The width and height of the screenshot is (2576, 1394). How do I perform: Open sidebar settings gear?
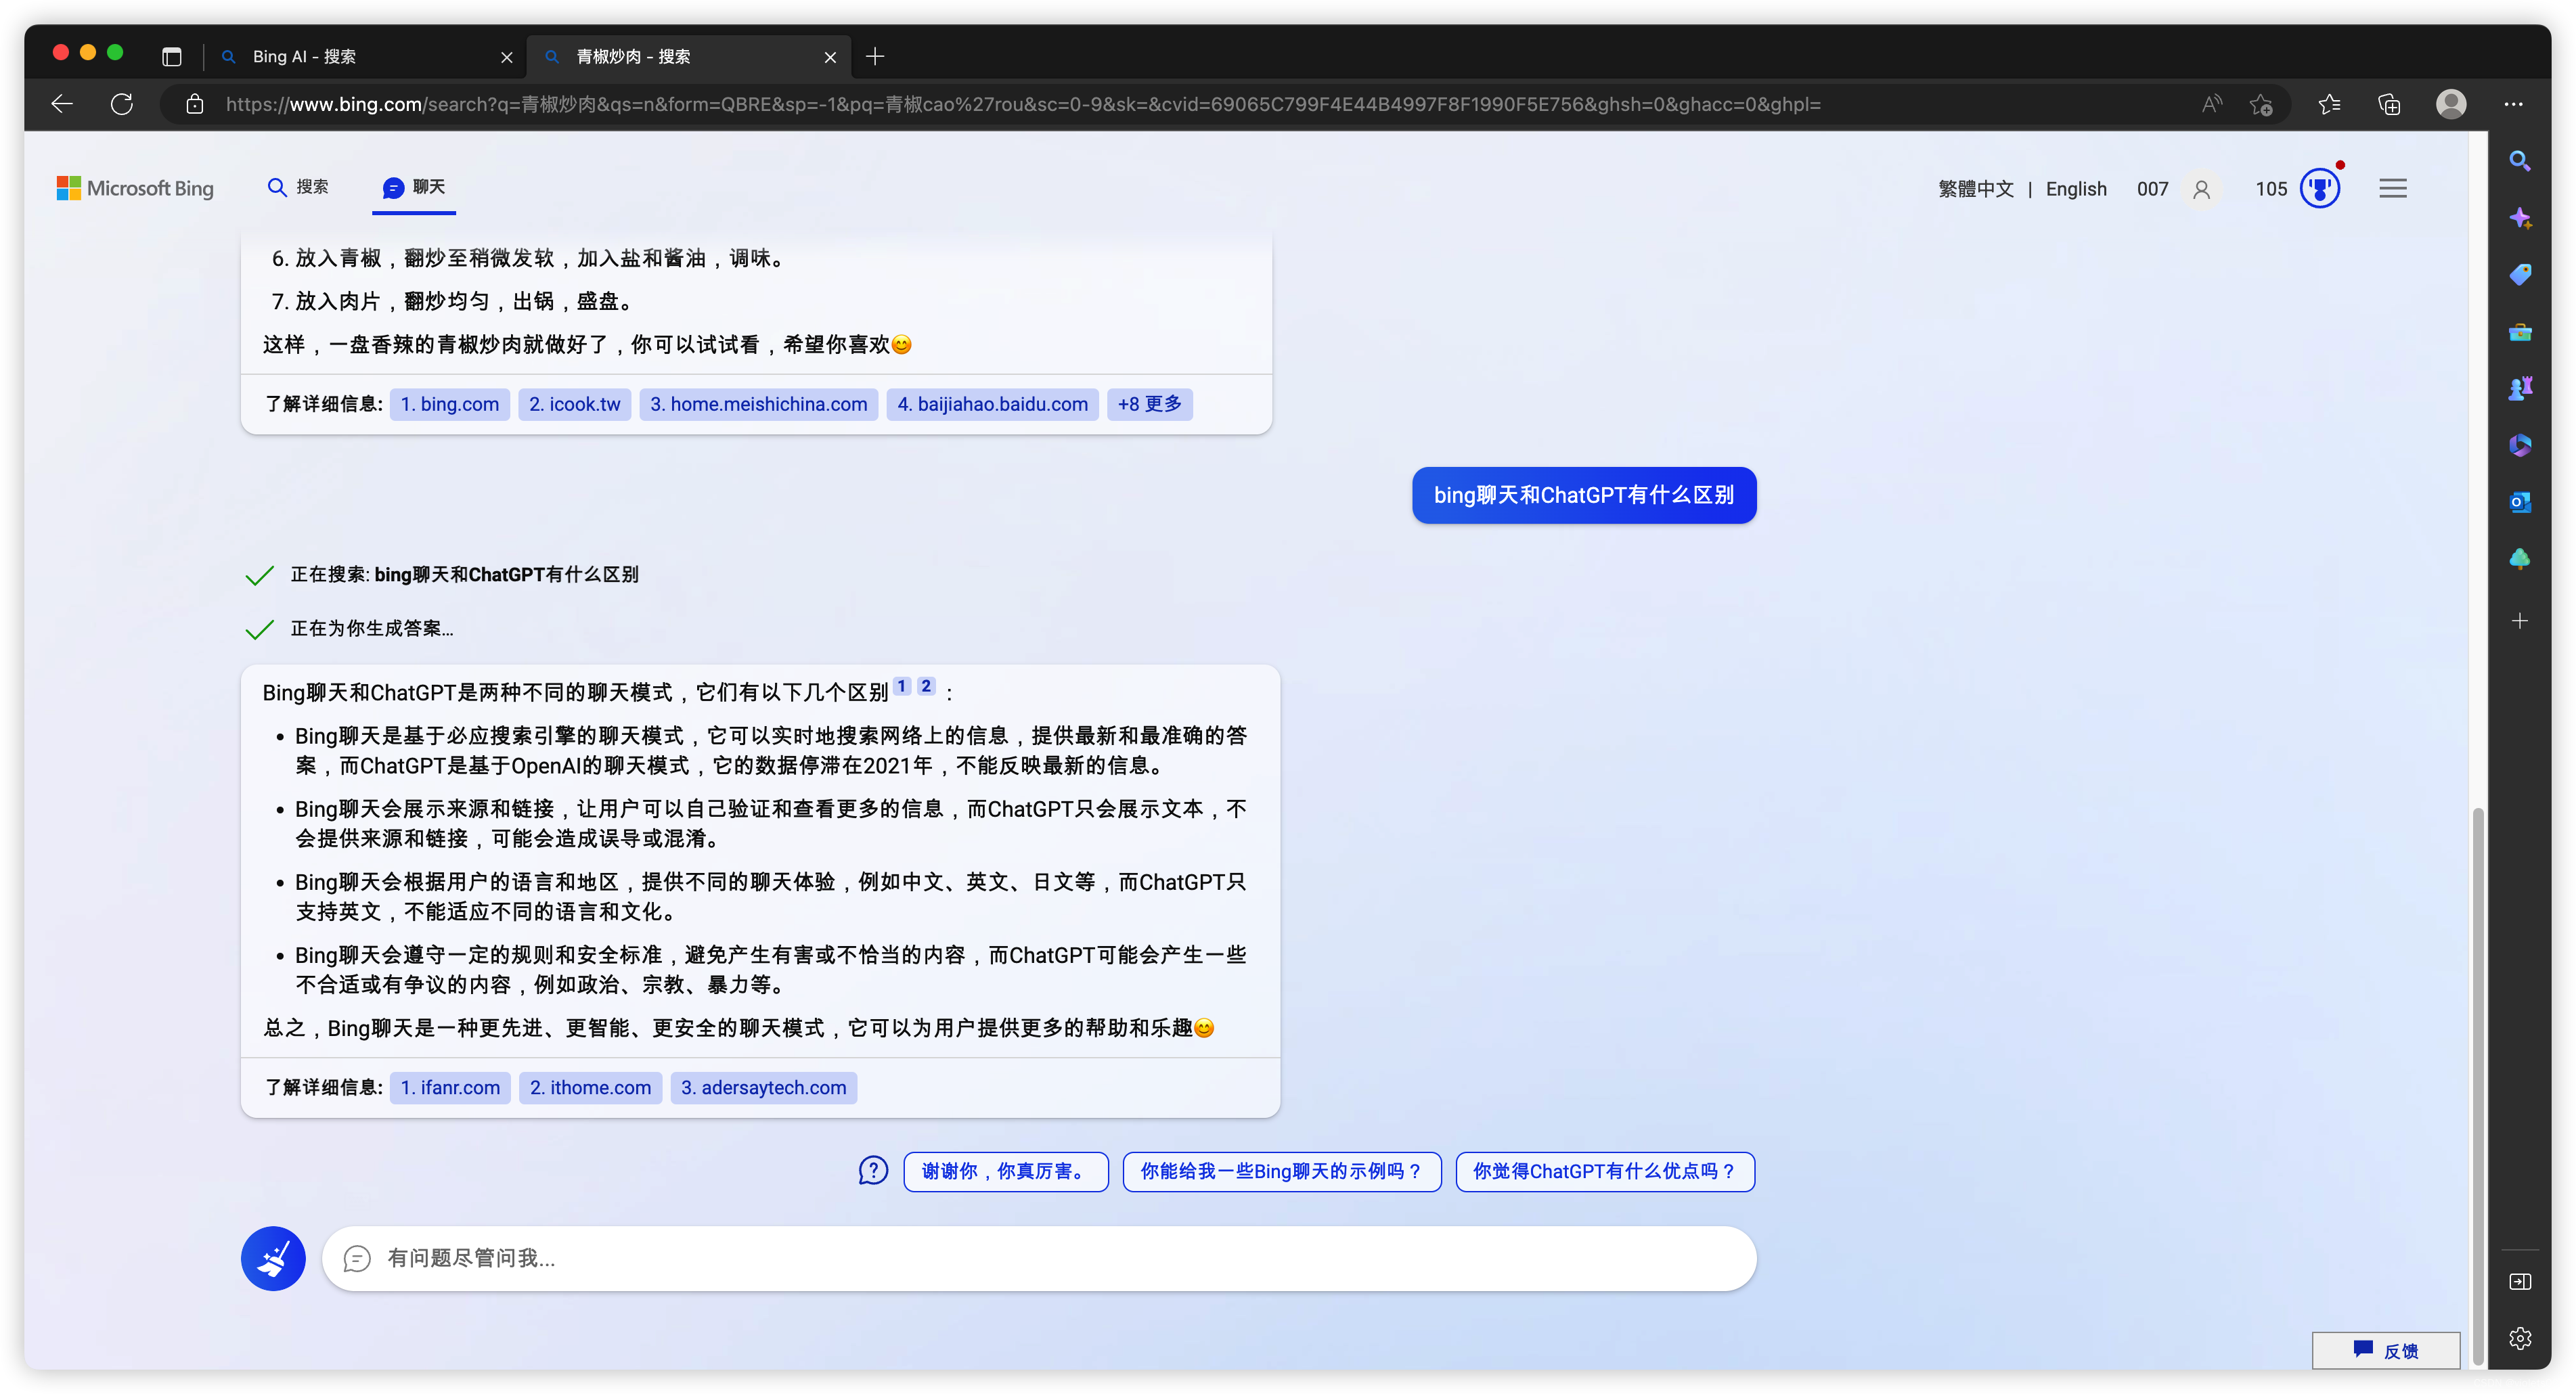[2519, 1338]
